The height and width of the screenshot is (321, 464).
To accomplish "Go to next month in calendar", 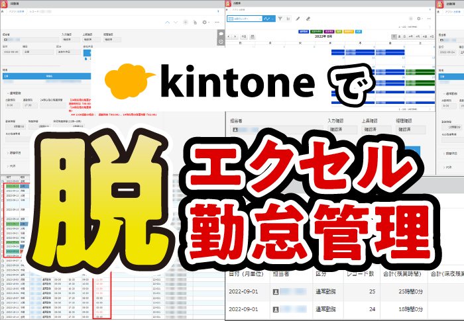I will 235,36.
